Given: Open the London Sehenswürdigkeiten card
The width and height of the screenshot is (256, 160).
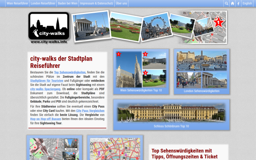Looking at the screenshot, I should click(x=202, y=72).
